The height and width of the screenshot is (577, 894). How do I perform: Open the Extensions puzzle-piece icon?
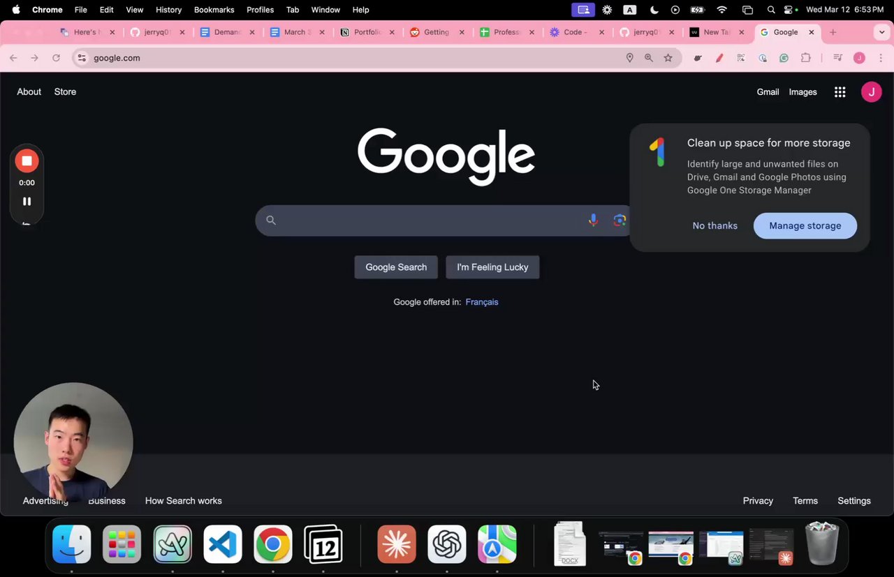806,58
